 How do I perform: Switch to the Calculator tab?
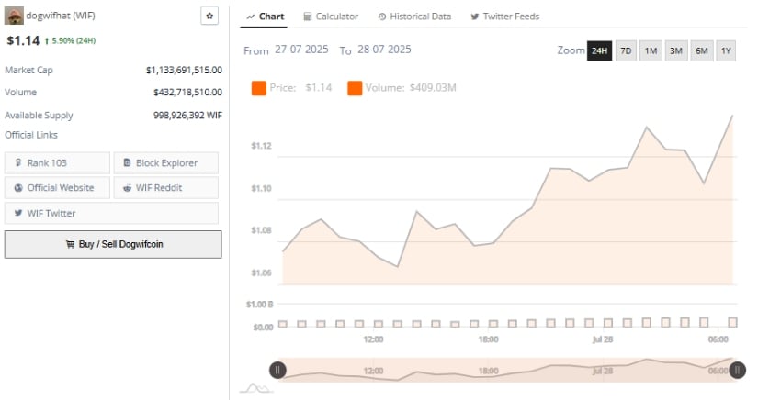[x=331, y=17]
